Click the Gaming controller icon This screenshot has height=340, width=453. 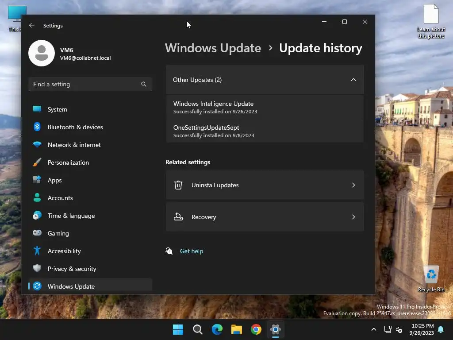[37, 233]
